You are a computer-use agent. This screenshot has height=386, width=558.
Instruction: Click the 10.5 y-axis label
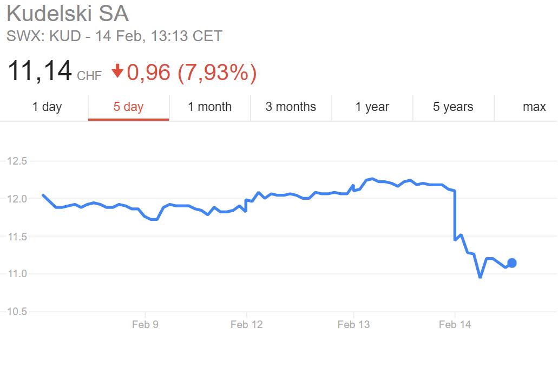17,311
